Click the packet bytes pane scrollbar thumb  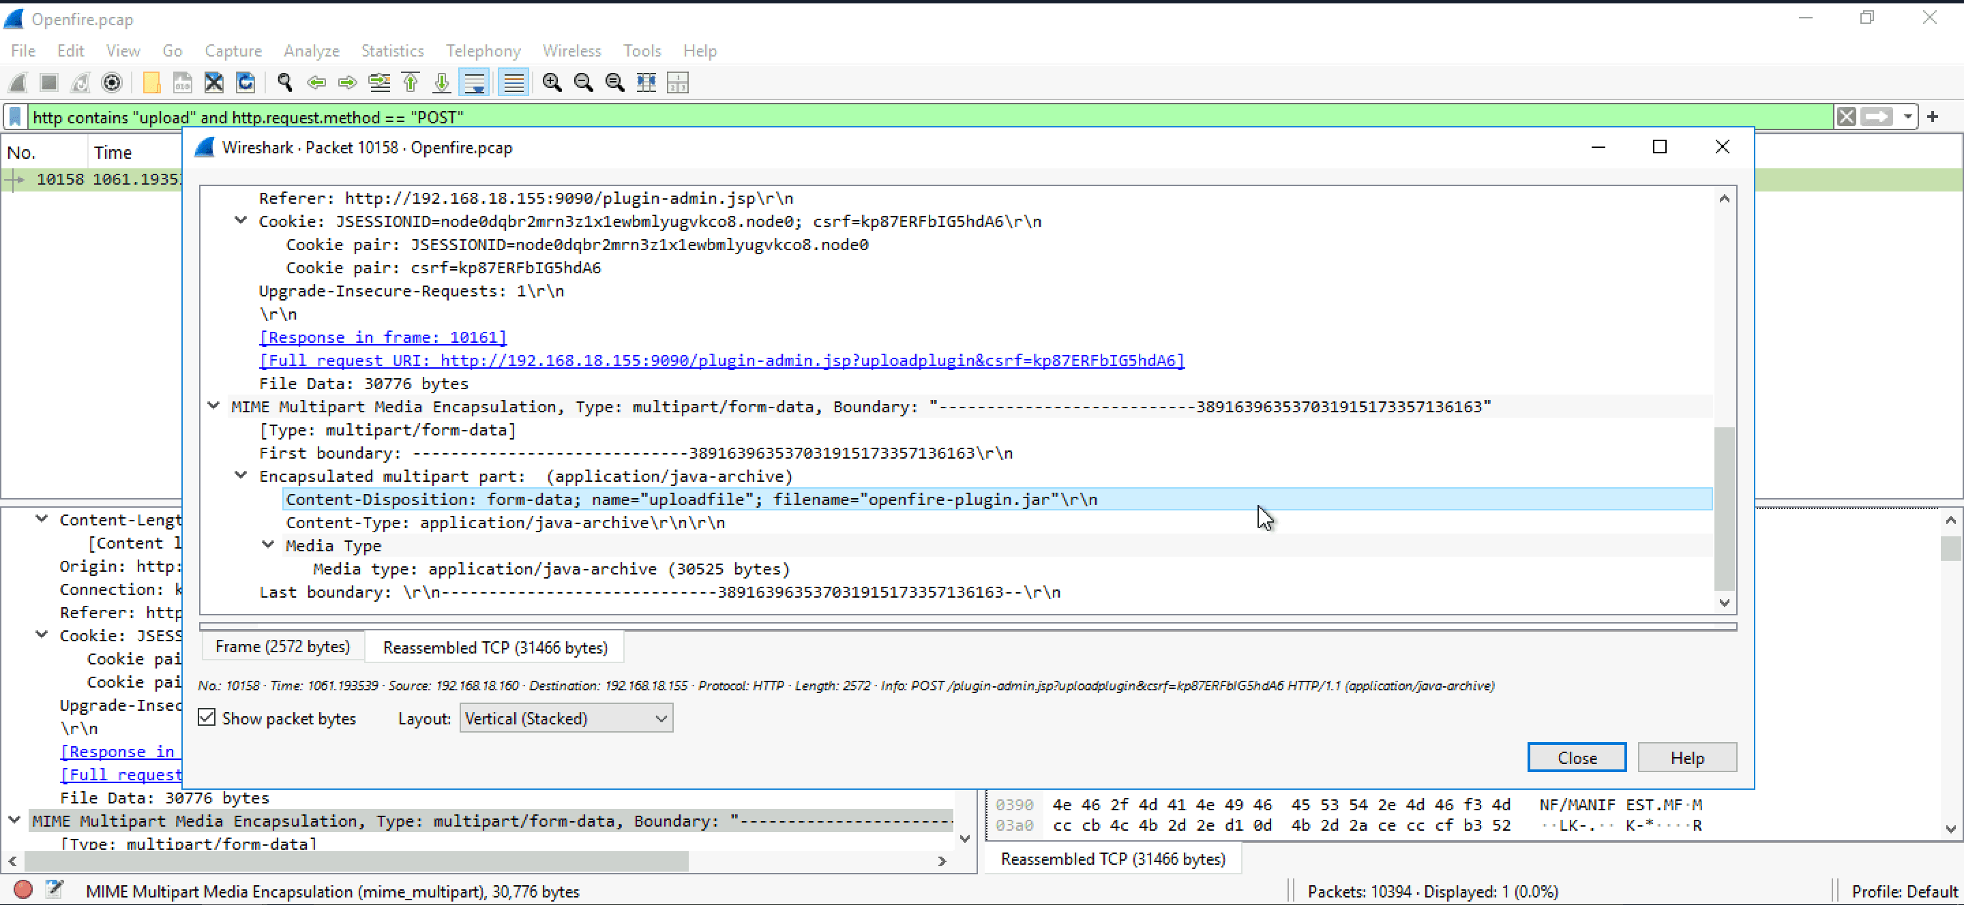pos(1950,549)
